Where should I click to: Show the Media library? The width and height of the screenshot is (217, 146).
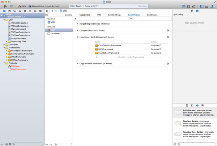pyautogui.click(x=203, y=106)
